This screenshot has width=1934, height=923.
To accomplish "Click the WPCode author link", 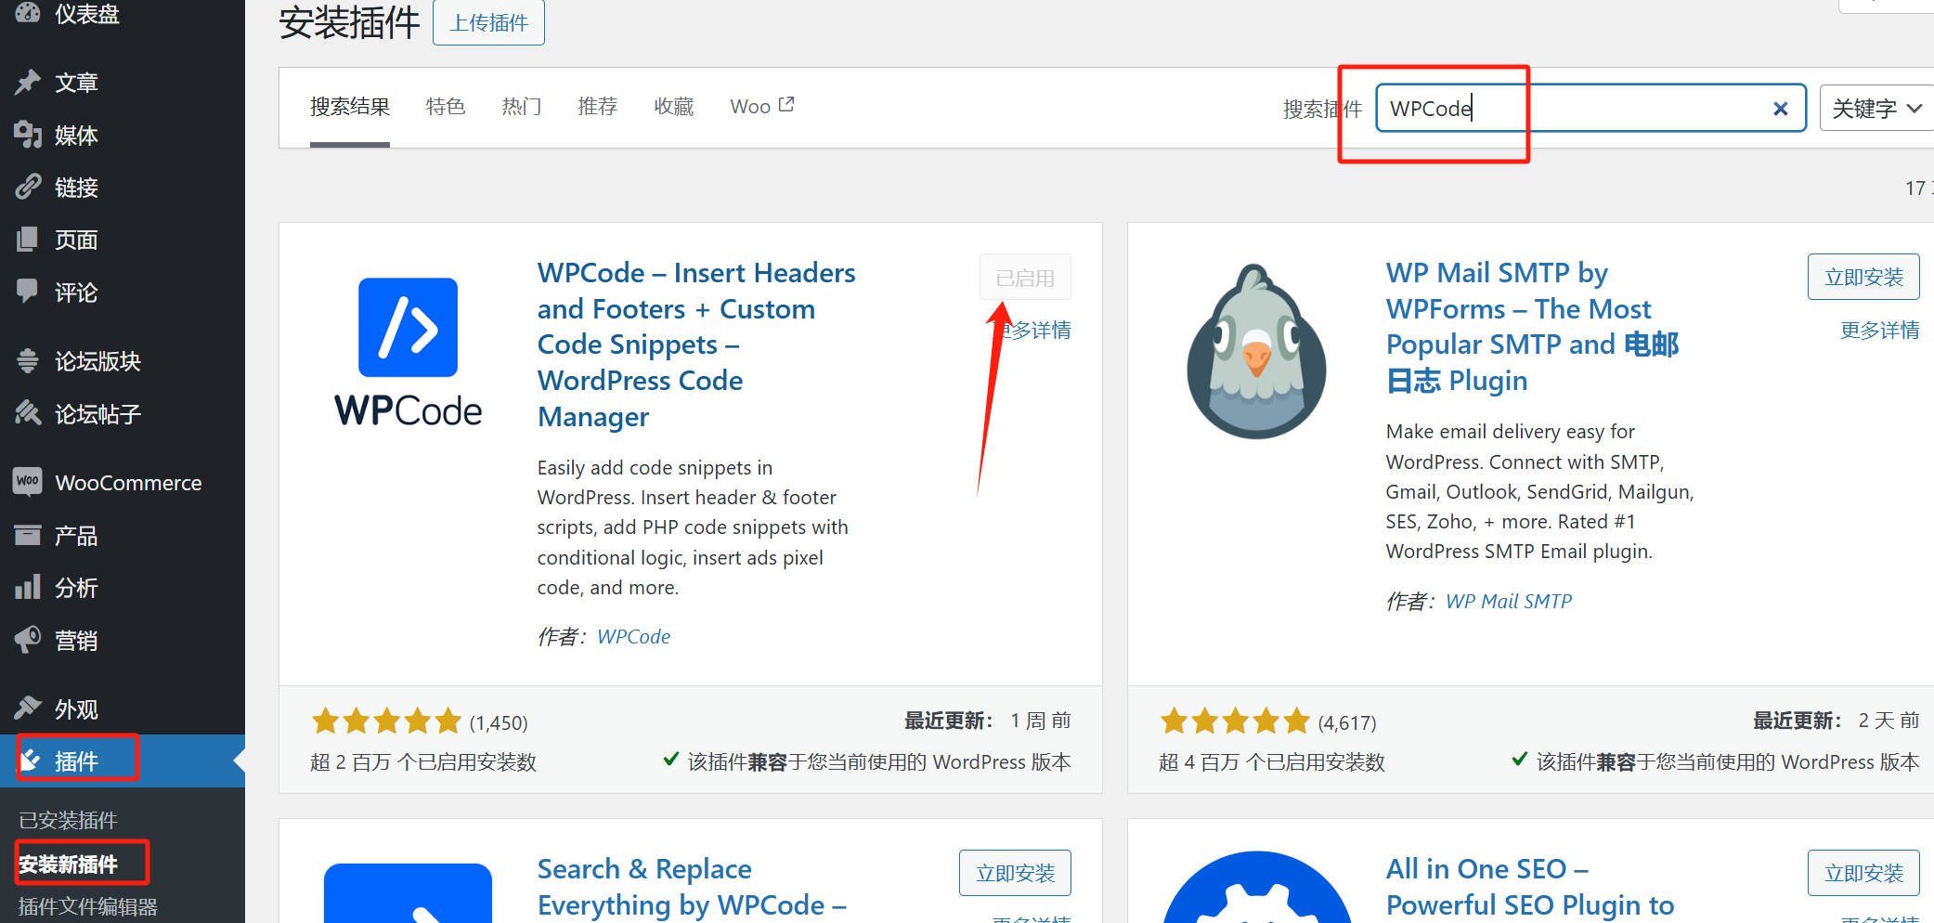I will tap(633, 637).
